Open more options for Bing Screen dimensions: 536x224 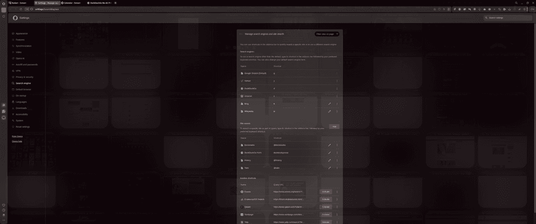point(337,103)
